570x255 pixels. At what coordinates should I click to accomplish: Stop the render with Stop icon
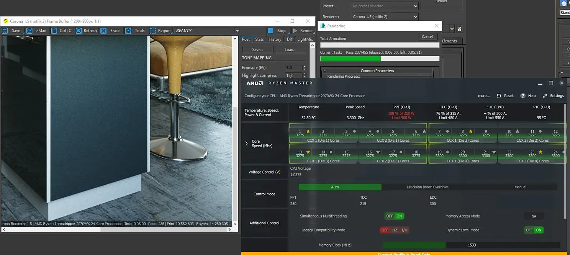tap(270, 31)
